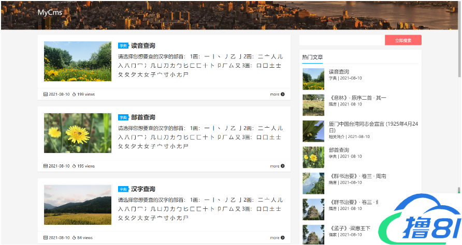The image size is (462, 245).
Task: Select the 热门文章 tab in the sidebar
Action: coord(312,57)
